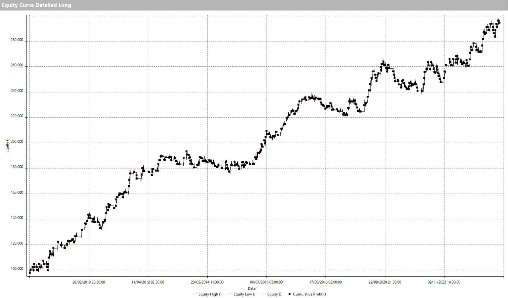Click the 11/04/2012 02:30:00 date label
Image resolution: width=508 pixels, height=298 pixels.
click(148, 282)
